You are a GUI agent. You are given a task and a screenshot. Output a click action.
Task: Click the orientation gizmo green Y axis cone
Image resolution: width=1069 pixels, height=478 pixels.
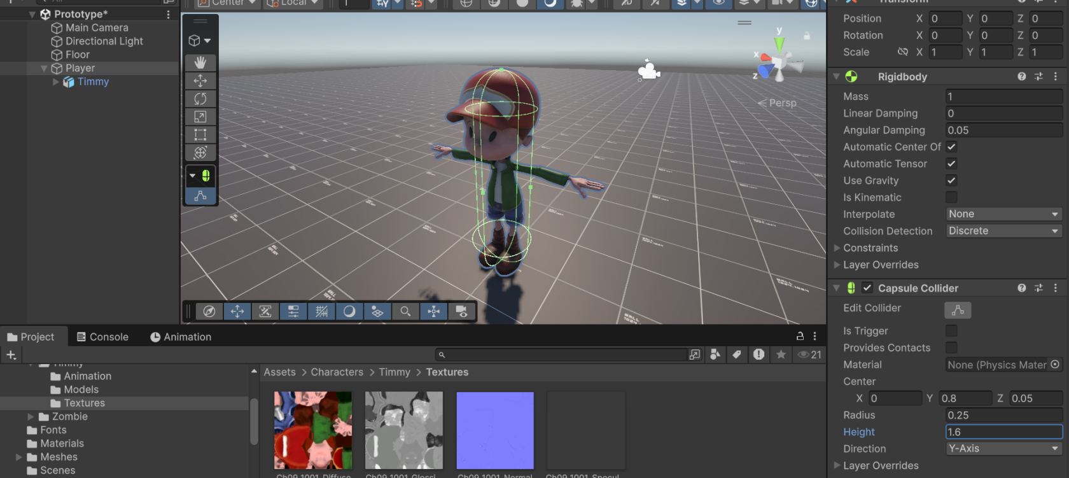[x=779, y=43]
